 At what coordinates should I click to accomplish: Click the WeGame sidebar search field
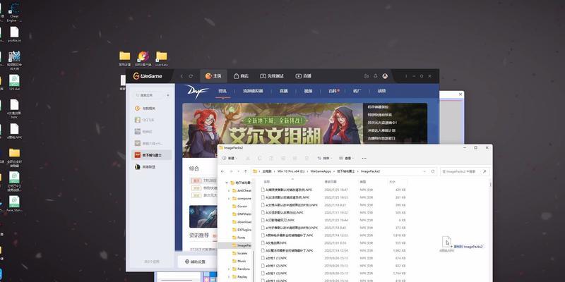148,95
